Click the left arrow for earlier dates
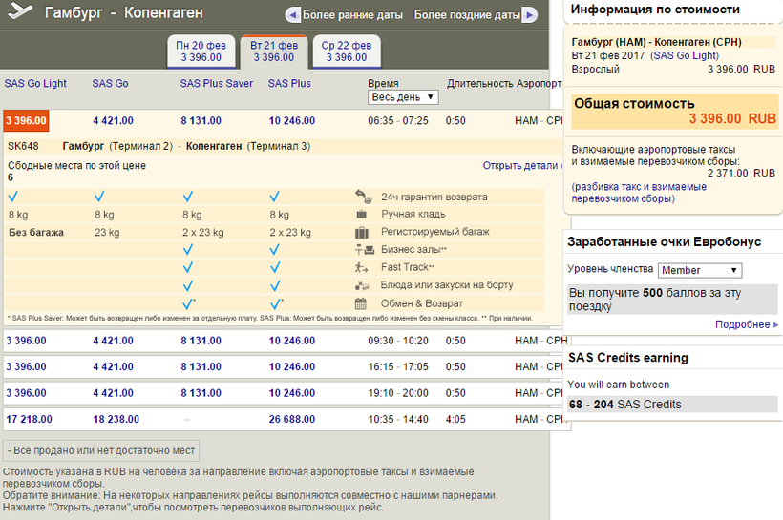Viewport: 783px width, 520px height. 292,15
